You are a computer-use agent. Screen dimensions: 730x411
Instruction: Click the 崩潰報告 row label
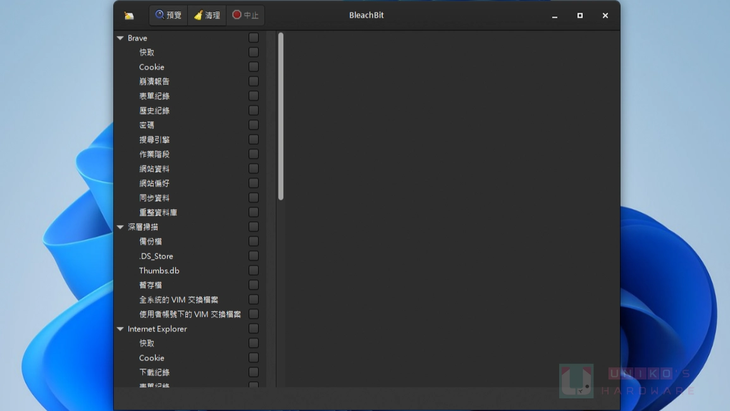click(154, 82)
